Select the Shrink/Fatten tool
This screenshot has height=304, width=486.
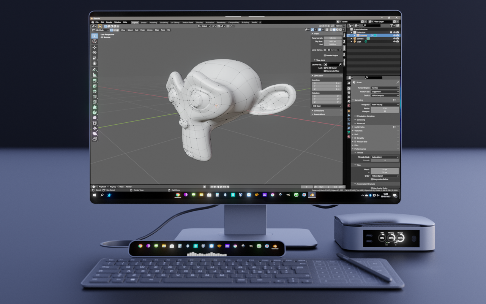pyautogui.click(x=95, y=128)
